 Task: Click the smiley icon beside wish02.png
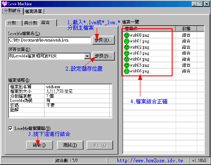127,47
